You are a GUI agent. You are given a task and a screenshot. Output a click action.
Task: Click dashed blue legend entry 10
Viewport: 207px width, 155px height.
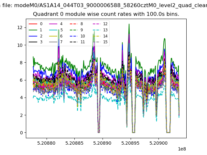pyautogui.click(x=77, y=36)
